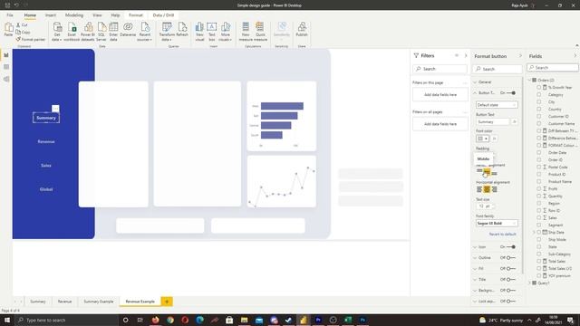Expand the General section in Format pane
The image size is (580, 326).
pyautogui.click(x=475, y=82)
